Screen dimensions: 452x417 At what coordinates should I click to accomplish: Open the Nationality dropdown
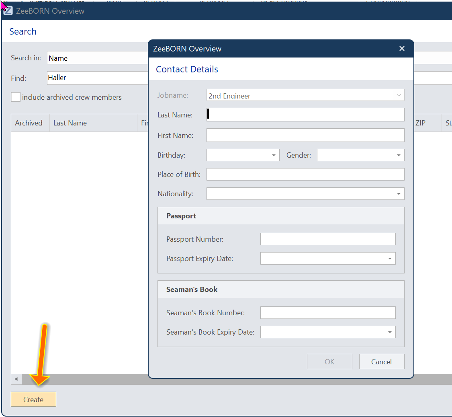click(x=399, y=194)
